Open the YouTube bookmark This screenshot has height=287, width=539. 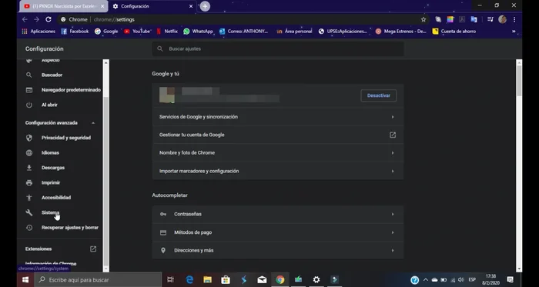click(x=137, y=32)
